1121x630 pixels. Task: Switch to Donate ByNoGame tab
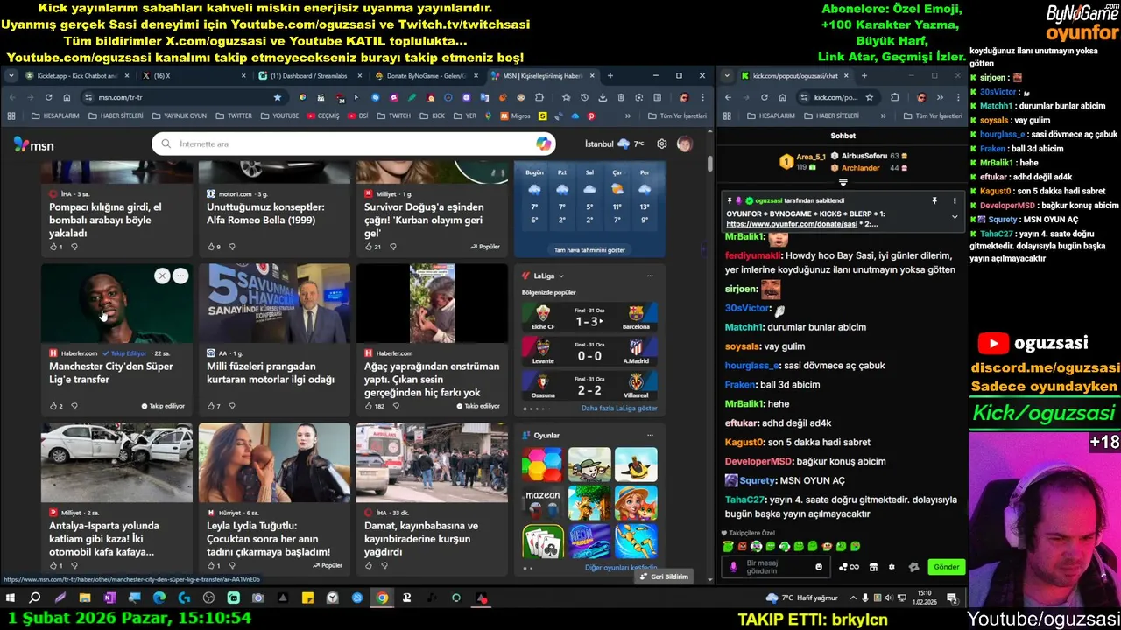[x=427, y=76]
